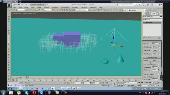The width and height of the screenshot is (170, 95).
Task: Open the Display command panel tab
Action: [157, 13]
